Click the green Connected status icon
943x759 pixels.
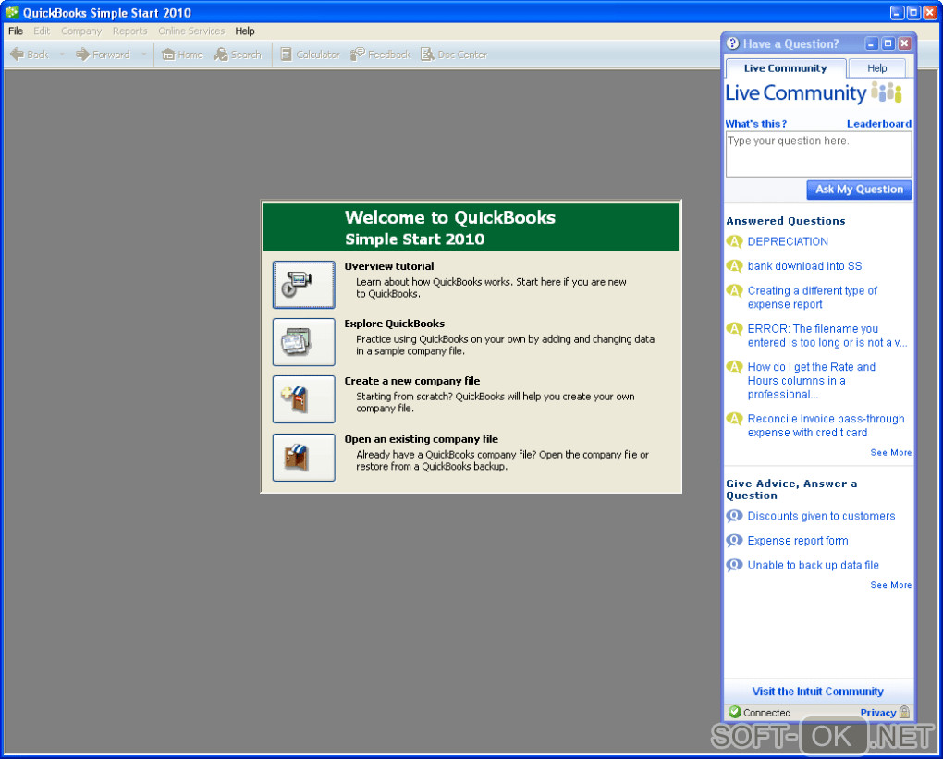[734, 712]
